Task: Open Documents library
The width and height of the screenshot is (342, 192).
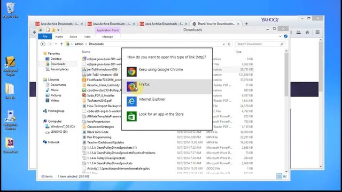Action: (58, 85)
